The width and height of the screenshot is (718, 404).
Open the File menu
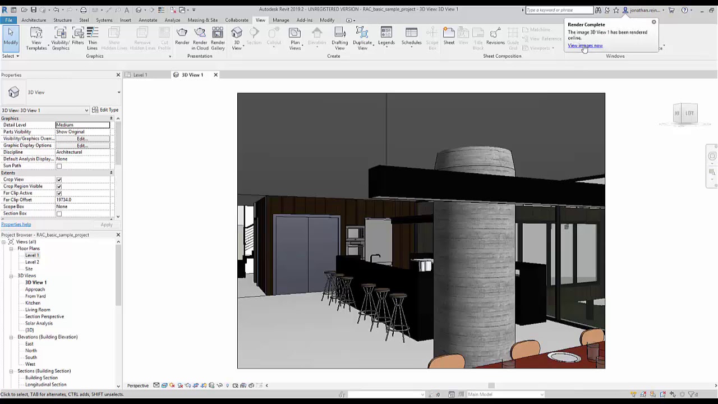click(x=8, y=20)
